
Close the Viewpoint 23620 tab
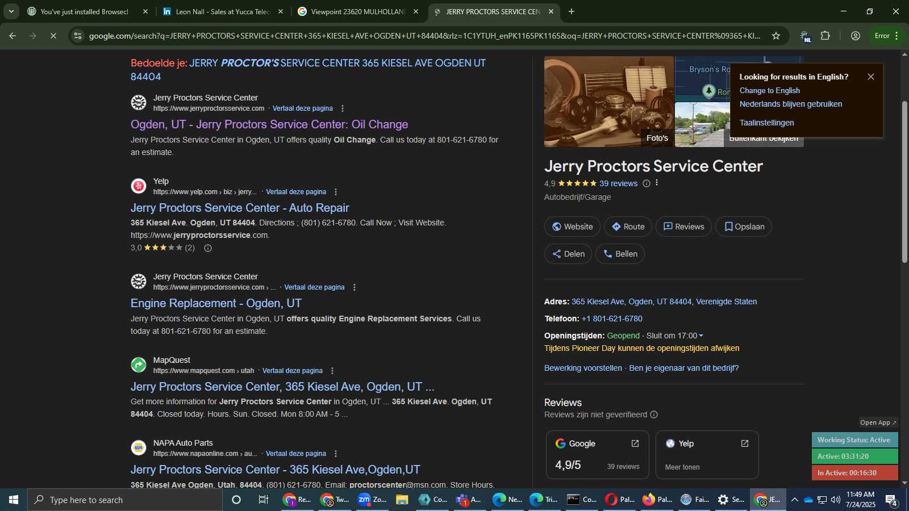tap(415, 11)
